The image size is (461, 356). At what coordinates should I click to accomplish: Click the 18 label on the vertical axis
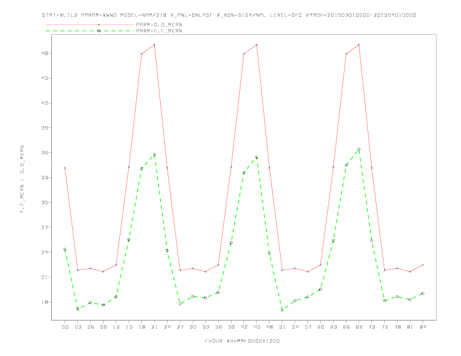[x=45, y=302]
